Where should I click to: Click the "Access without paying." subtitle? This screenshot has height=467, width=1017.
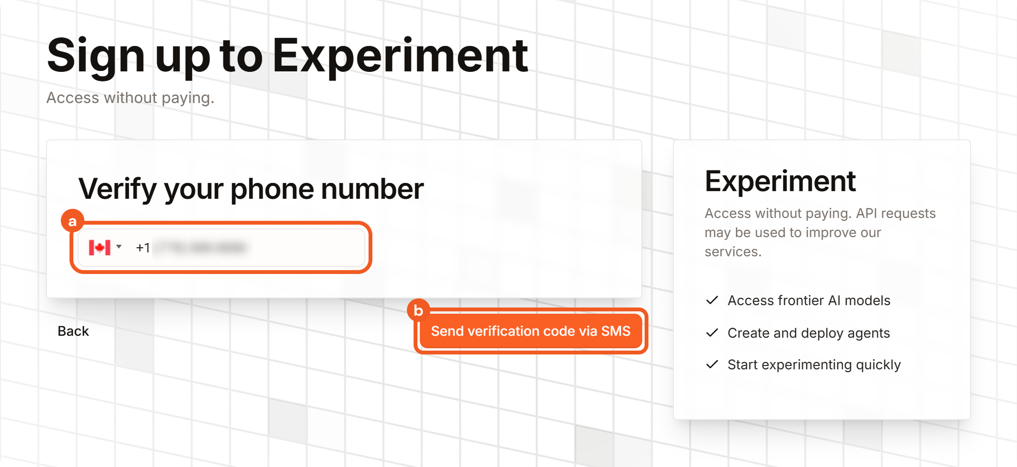coord(130,98)
